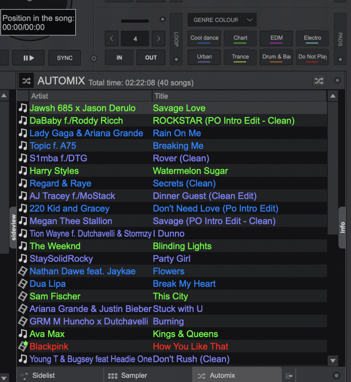Click the music note icon for Savage Love

pyautogui.click(x=23, y=108)
